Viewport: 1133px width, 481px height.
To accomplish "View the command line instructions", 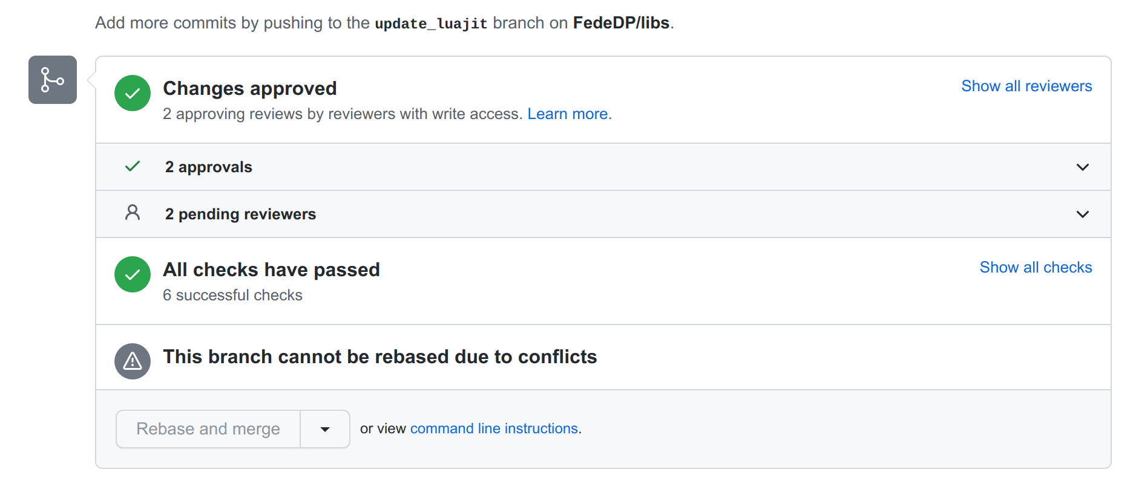I will 494,428.
